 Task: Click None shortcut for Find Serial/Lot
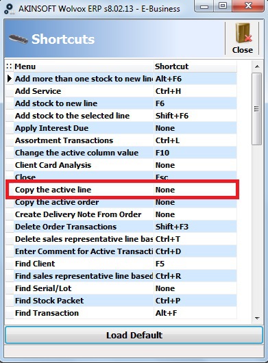coord(195,288)
